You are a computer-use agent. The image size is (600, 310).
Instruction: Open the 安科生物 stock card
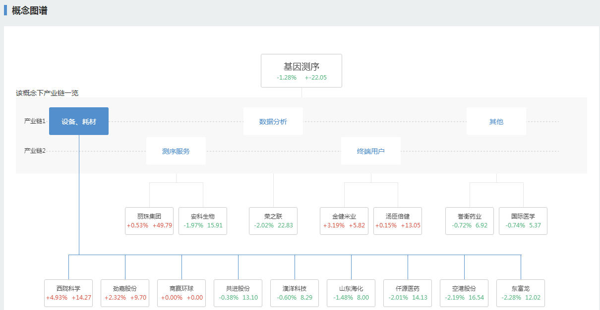(203, 221)
